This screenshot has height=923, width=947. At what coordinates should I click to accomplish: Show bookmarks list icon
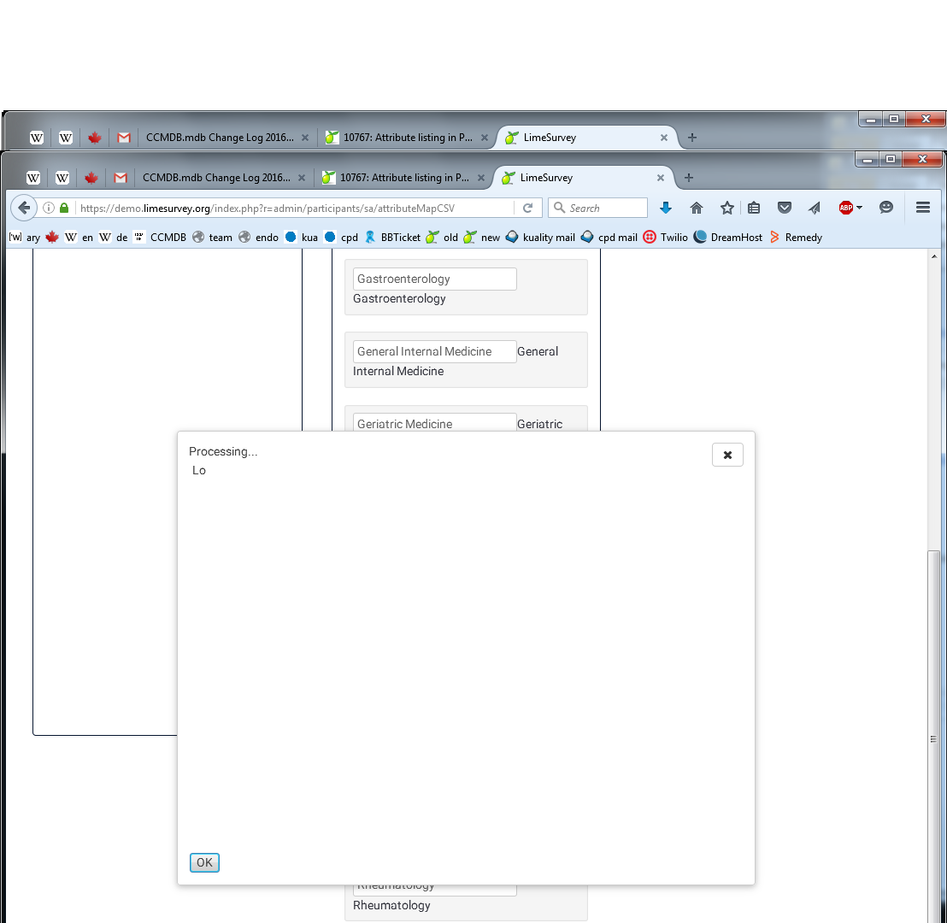754,208
